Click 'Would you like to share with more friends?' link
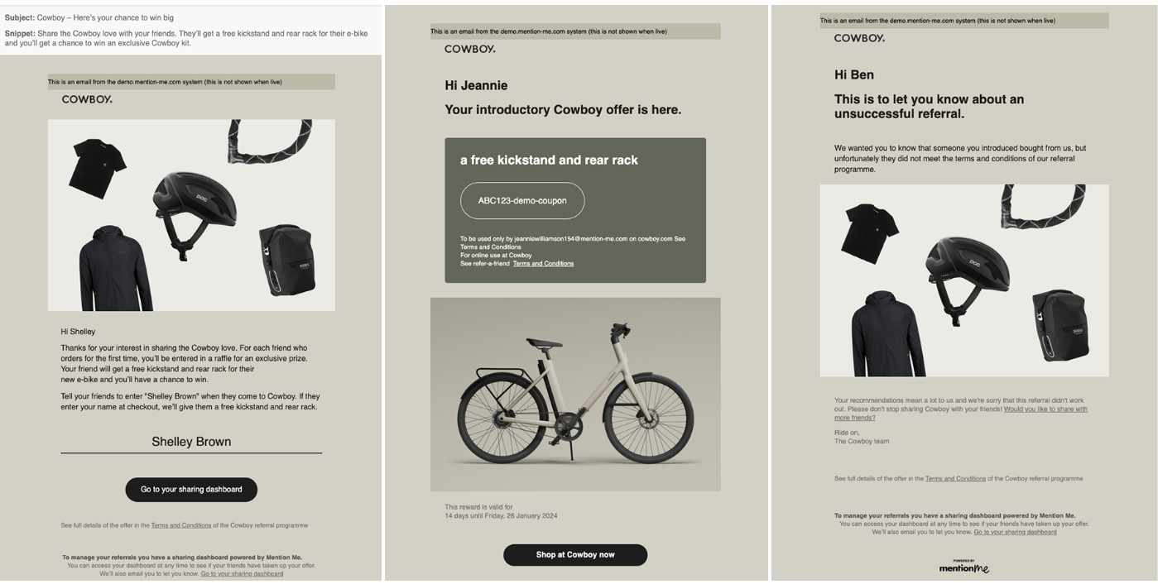The image size is (1158, 584). tap(961, 414)
